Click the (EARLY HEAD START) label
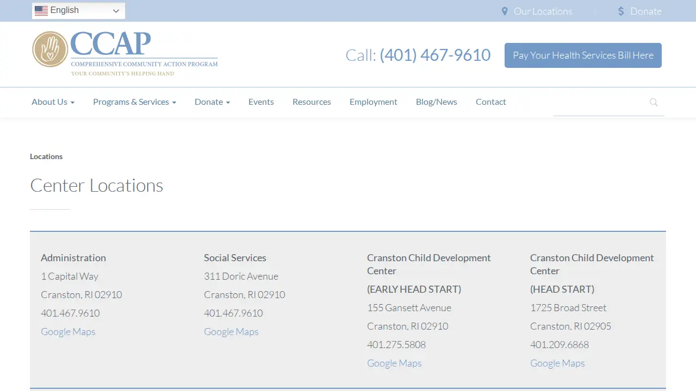The height and width of the screenshot is (391, 696). click(x=414, y=289)
